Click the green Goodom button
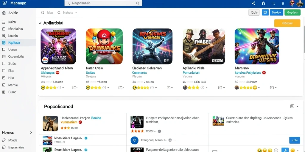Screen dimensions: 305x152 click(292, 12)
